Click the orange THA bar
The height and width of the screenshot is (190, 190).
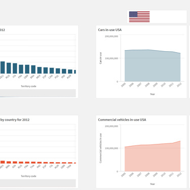tap(33, 163)
